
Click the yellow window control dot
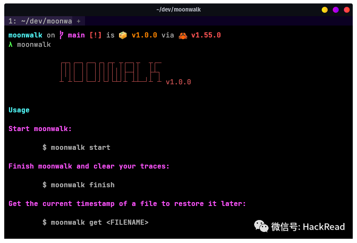(324, 10)
